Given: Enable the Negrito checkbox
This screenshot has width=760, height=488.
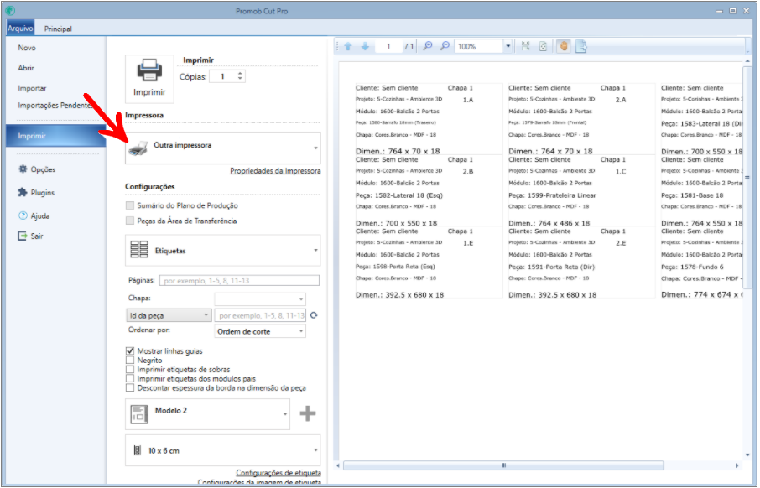Looking at the screenshot, I should (x=130, y=360).
